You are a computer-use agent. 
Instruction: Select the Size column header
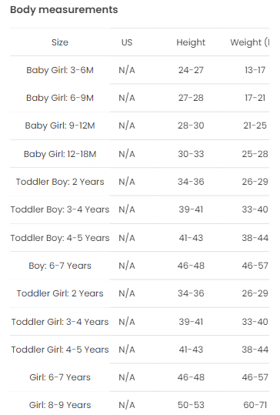pyautogui.click(x=60, y=42)
